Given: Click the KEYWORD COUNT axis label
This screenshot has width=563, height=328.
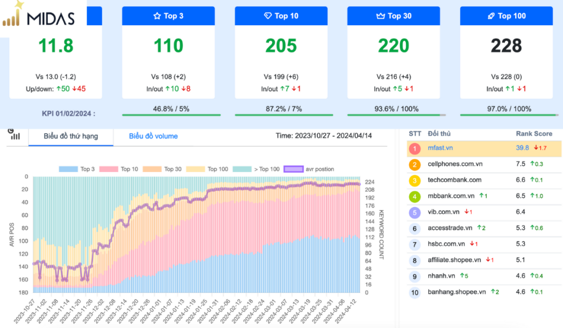Looking at the screenshot, I should pos(382,235).
